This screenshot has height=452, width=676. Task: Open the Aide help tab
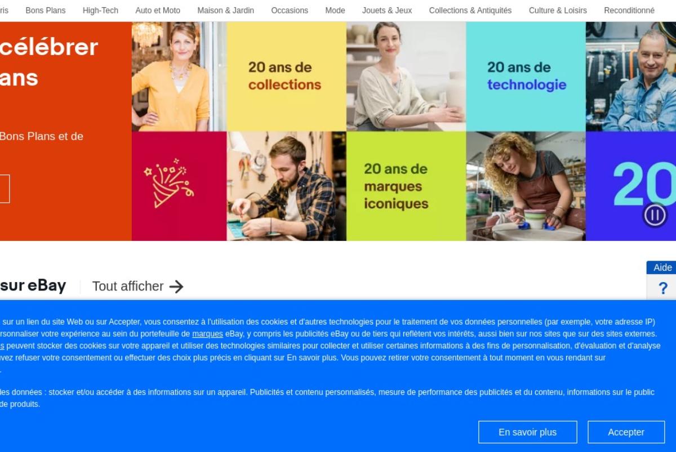click(662, 267)
